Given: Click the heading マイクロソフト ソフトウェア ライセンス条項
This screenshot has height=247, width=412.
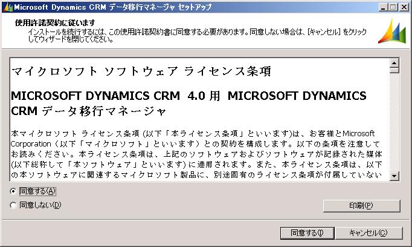Looking at the screenshot, I should [x=141, y=71].
